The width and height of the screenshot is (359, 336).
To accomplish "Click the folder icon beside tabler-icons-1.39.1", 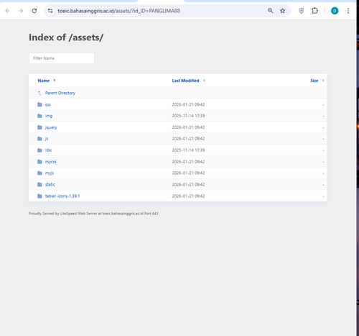I will [x=39, y=196].
